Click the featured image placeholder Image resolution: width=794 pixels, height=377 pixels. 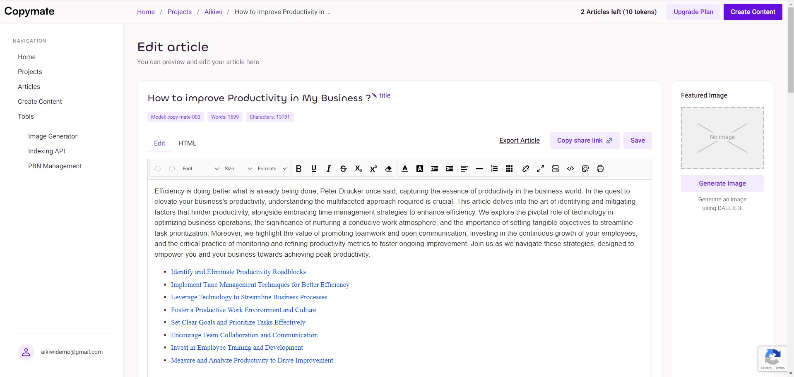[722, 138]
